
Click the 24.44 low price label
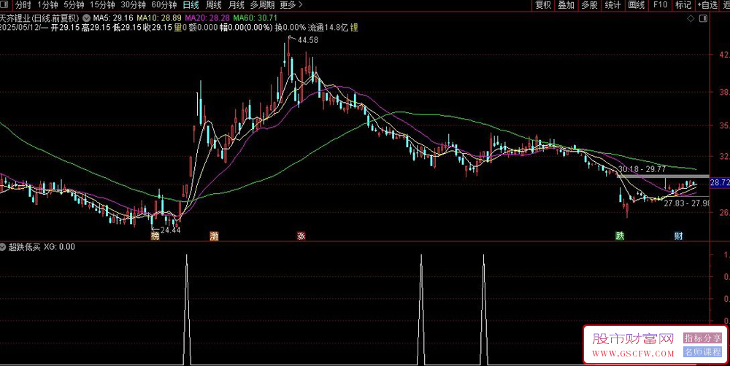pos(170,230)
